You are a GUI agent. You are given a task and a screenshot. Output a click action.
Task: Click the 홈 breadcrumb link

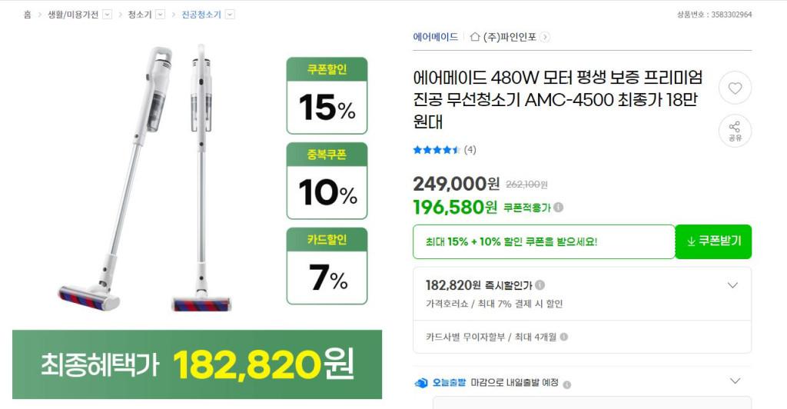[x=28, y=15]
